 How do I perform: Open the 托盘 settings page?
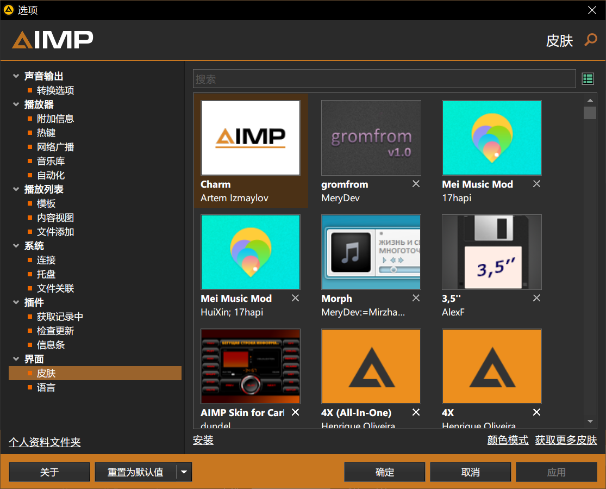[46, 274]
